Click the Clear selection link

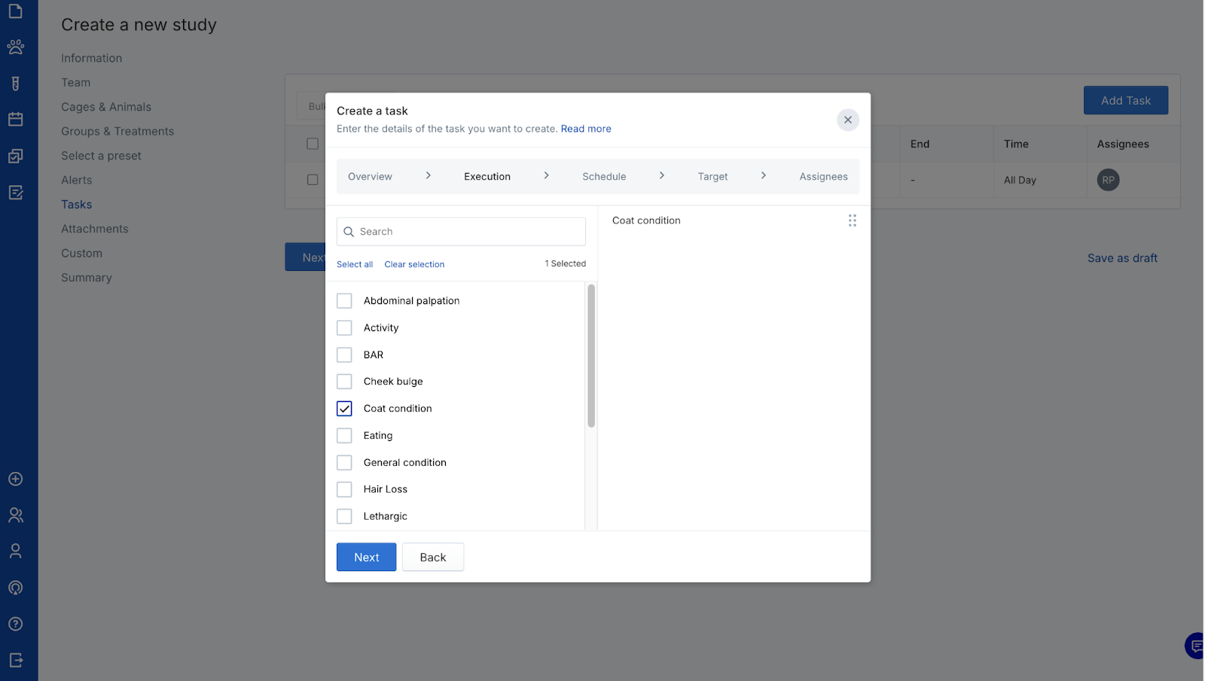click(x=414, y=265)
